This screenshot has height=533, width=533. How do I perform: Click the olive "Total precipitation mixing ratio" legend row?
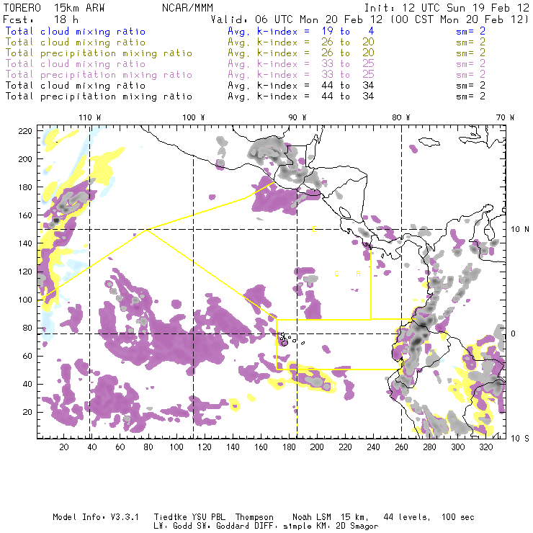(x=99, y=53)
